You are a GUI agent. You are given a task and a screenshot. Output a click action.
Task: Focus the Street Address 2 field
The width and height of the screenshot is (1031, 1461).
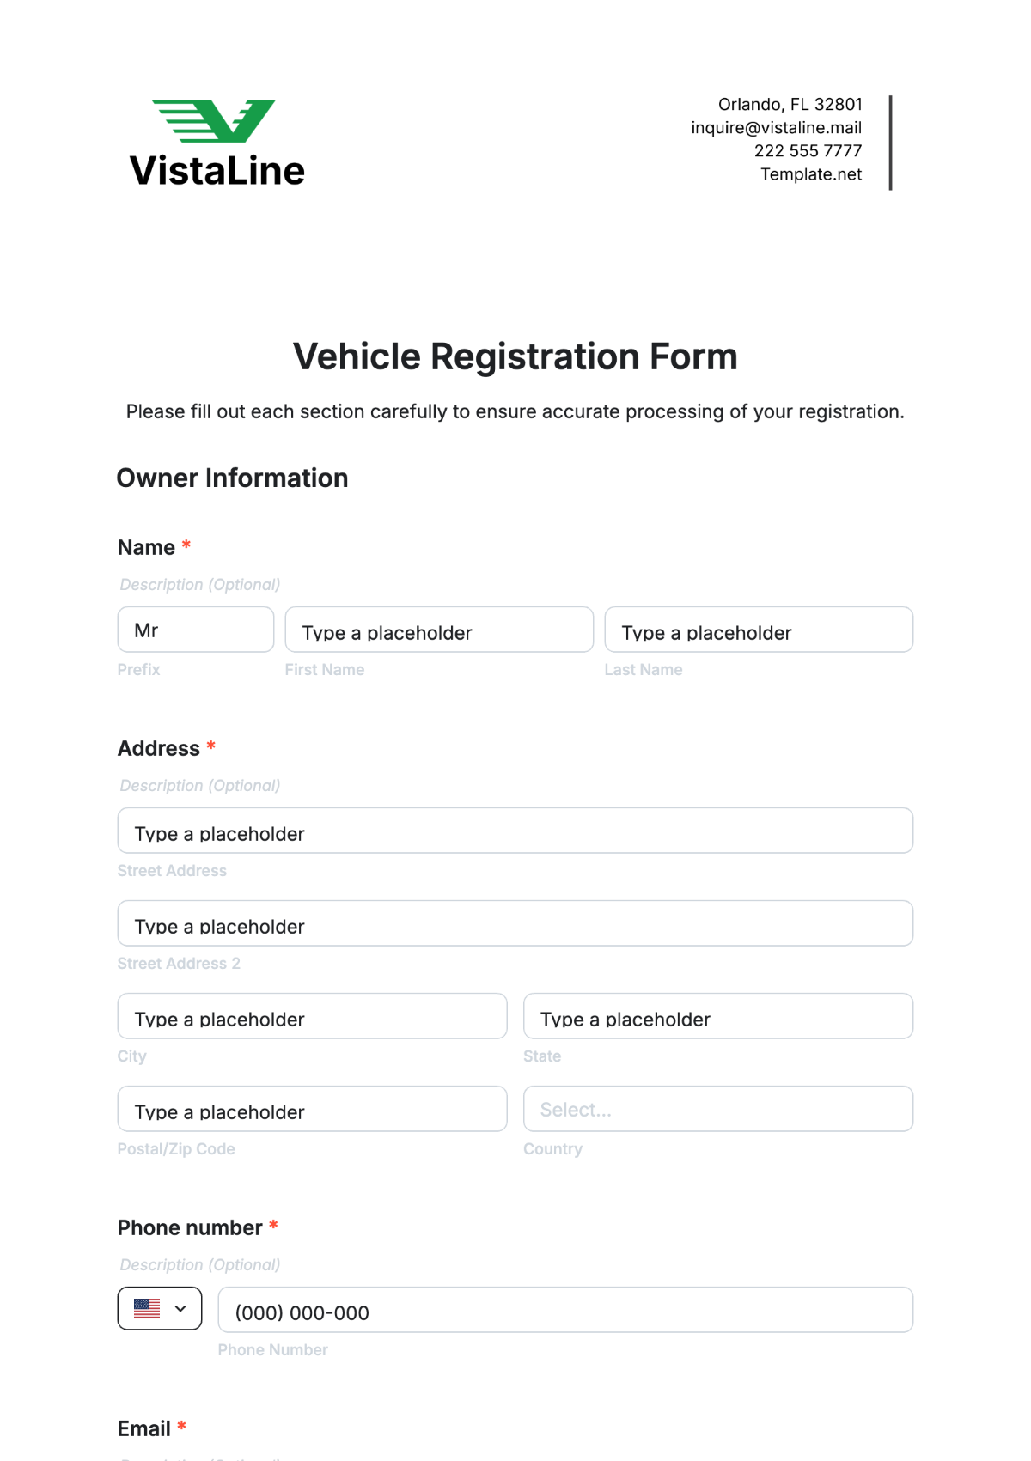tap(515, 923)
